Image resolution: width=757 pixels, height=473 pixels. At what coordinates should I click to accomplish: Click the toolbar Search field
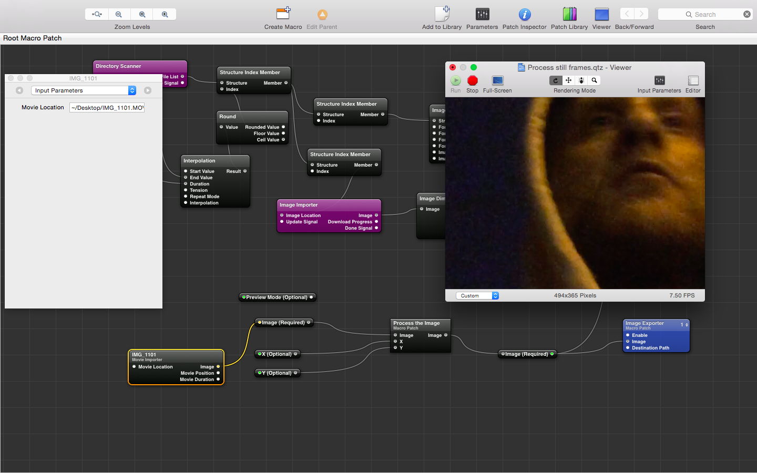705,14
